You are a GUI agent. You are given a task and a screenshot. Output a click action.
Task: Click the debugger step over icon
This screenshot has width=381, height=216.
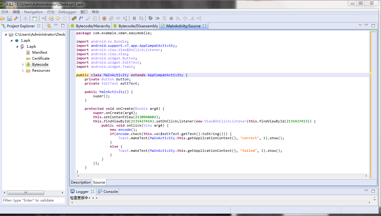185,19
